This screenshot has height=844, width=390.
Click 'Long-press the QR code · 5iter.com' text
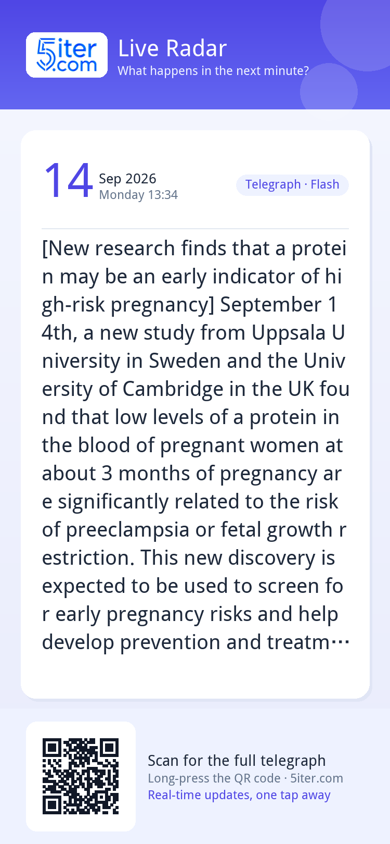tap(245, 778)
